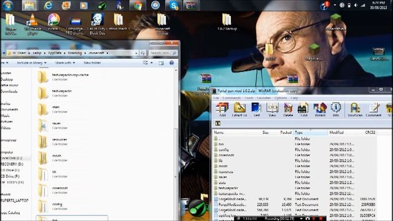Sort WinRAR list by Modified column
This screenshot has width=393, height=221.
coord(337,133)
